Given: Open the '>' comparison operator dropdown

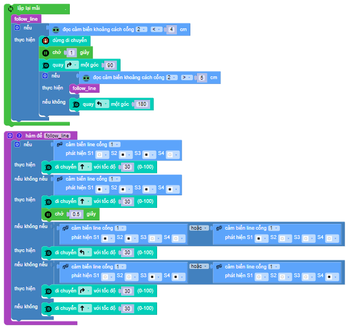Looking at the screenshot, I should pyautogui.click(x=187, y=77).
